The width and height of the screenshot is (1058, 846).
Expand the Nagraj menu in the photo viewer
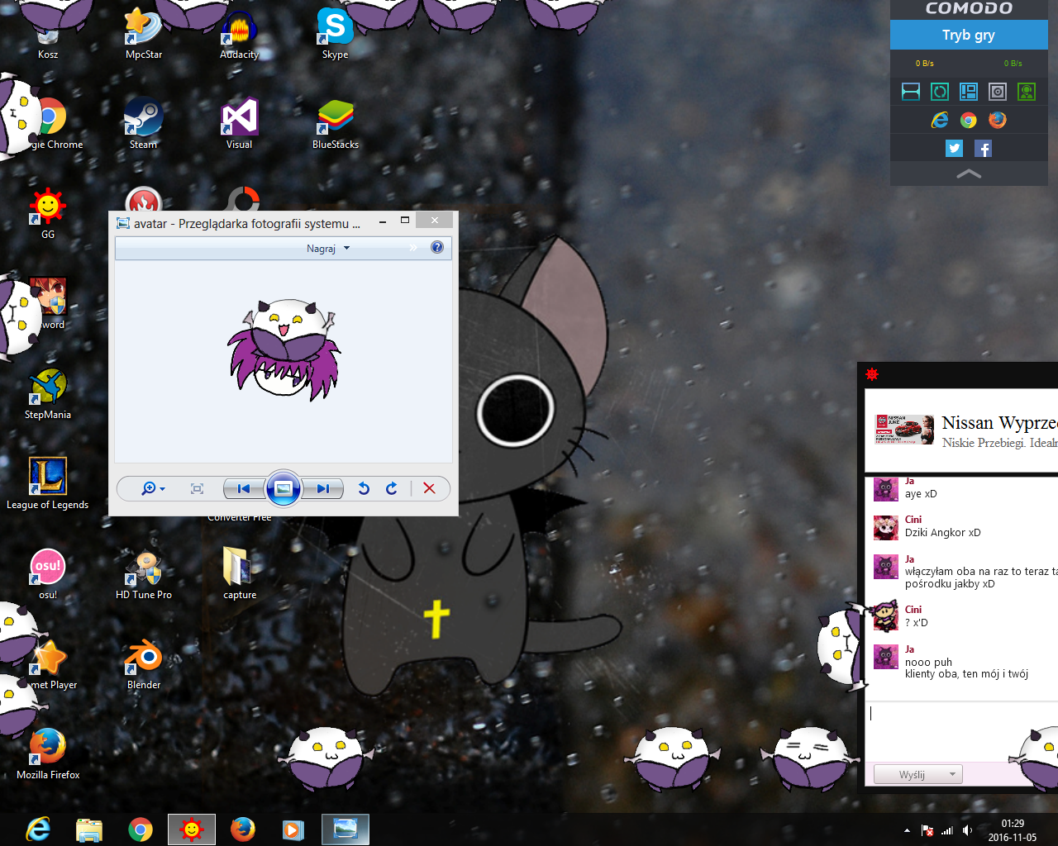click(x=328, y=248)
